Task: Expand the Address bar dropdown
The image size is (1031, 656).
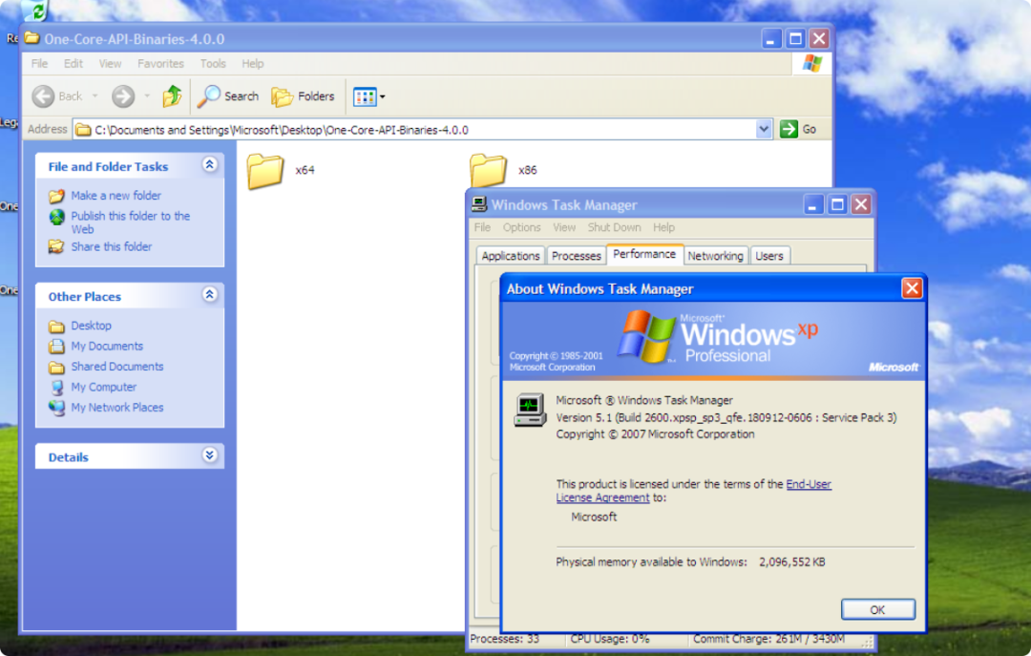Action: click(764, 130)
